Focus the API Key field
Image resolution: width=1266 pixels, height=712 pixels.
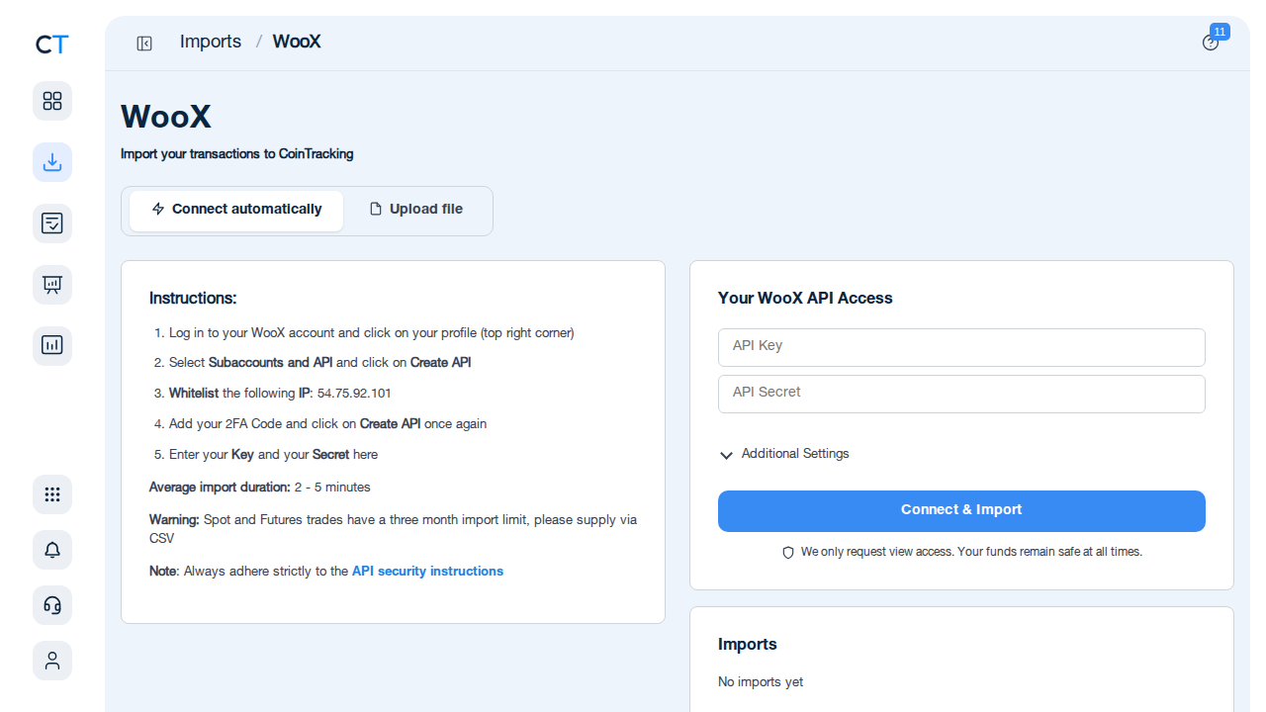(961, 347)
